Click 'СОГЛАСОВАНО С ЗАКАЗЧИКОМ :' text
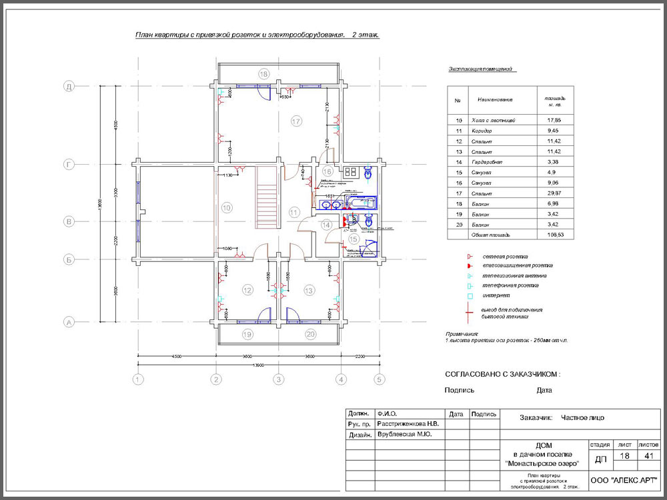This screenshot has height=500, width=667. (503, 374)
